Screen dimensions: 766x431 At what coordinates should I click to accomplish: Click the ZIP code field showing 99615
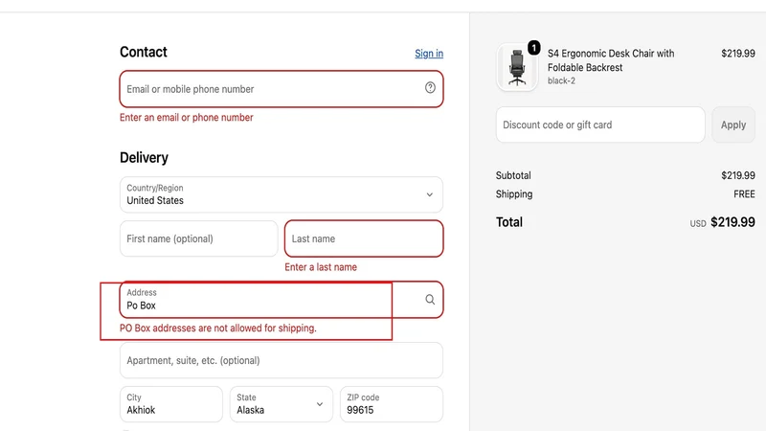[x=392, y=404]
